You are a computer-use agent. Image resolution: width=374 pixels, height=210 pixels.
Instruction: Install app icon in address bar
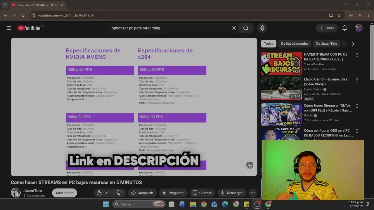[x=331, y=15]
